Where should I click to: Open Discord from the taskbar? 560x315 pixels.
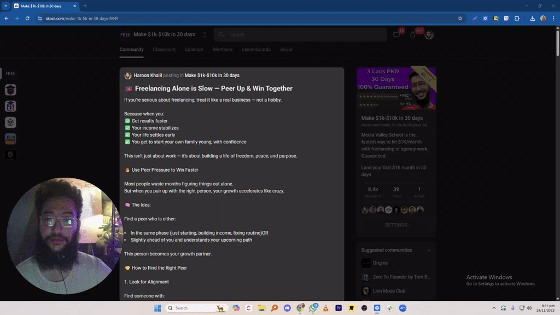287,308
